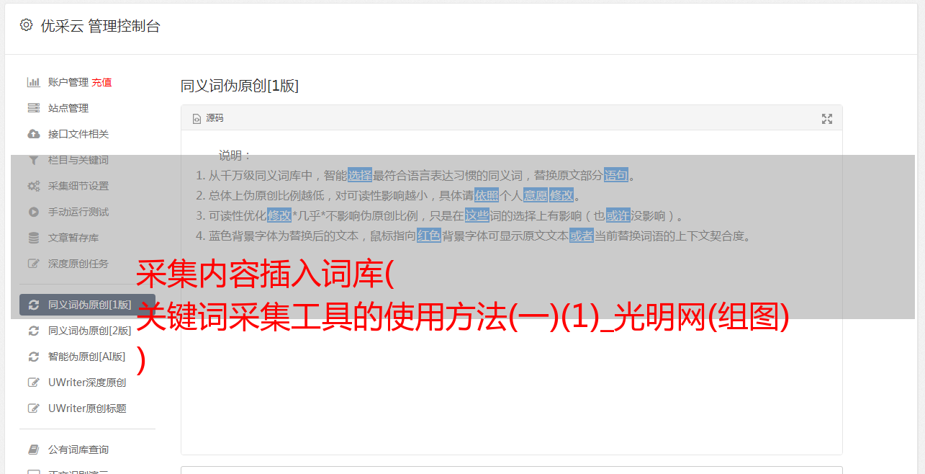Viewport: 925px width, 474px height.
Task: Select 智能伪原创[AI版] in sidebar
Action: [x=87, y=357]
